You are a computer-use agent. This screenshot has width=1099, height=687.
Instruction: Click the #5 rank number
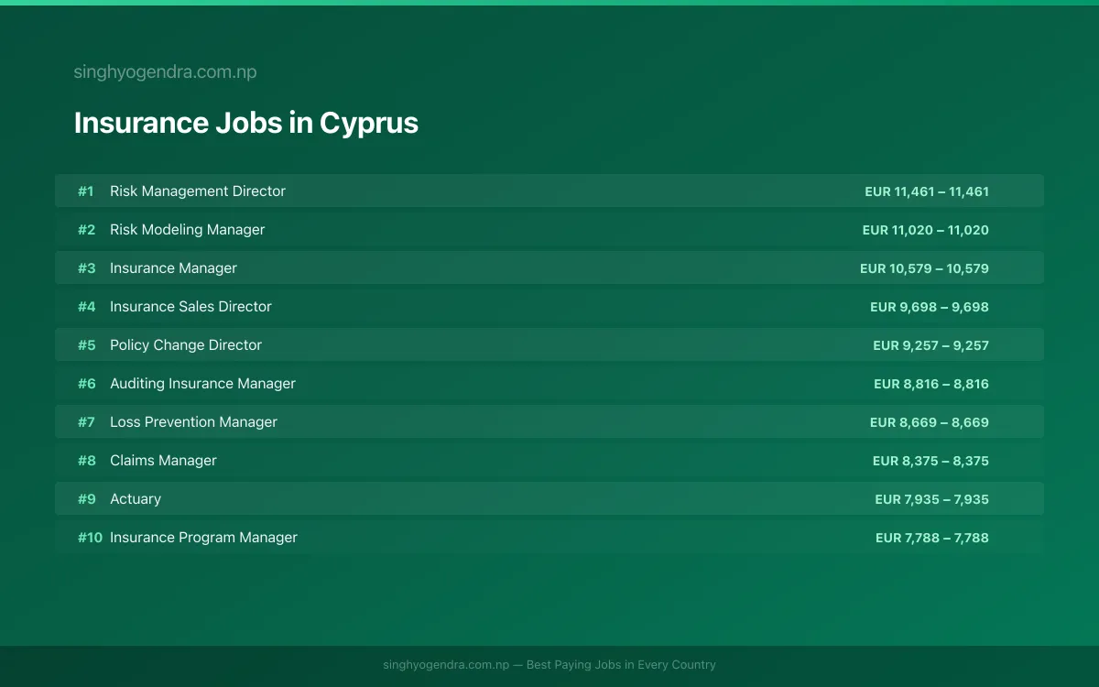87,345
